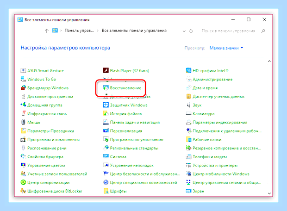Click the Звук speaker icon
This screenshot has width=287, height=211.
click(188, 105)
